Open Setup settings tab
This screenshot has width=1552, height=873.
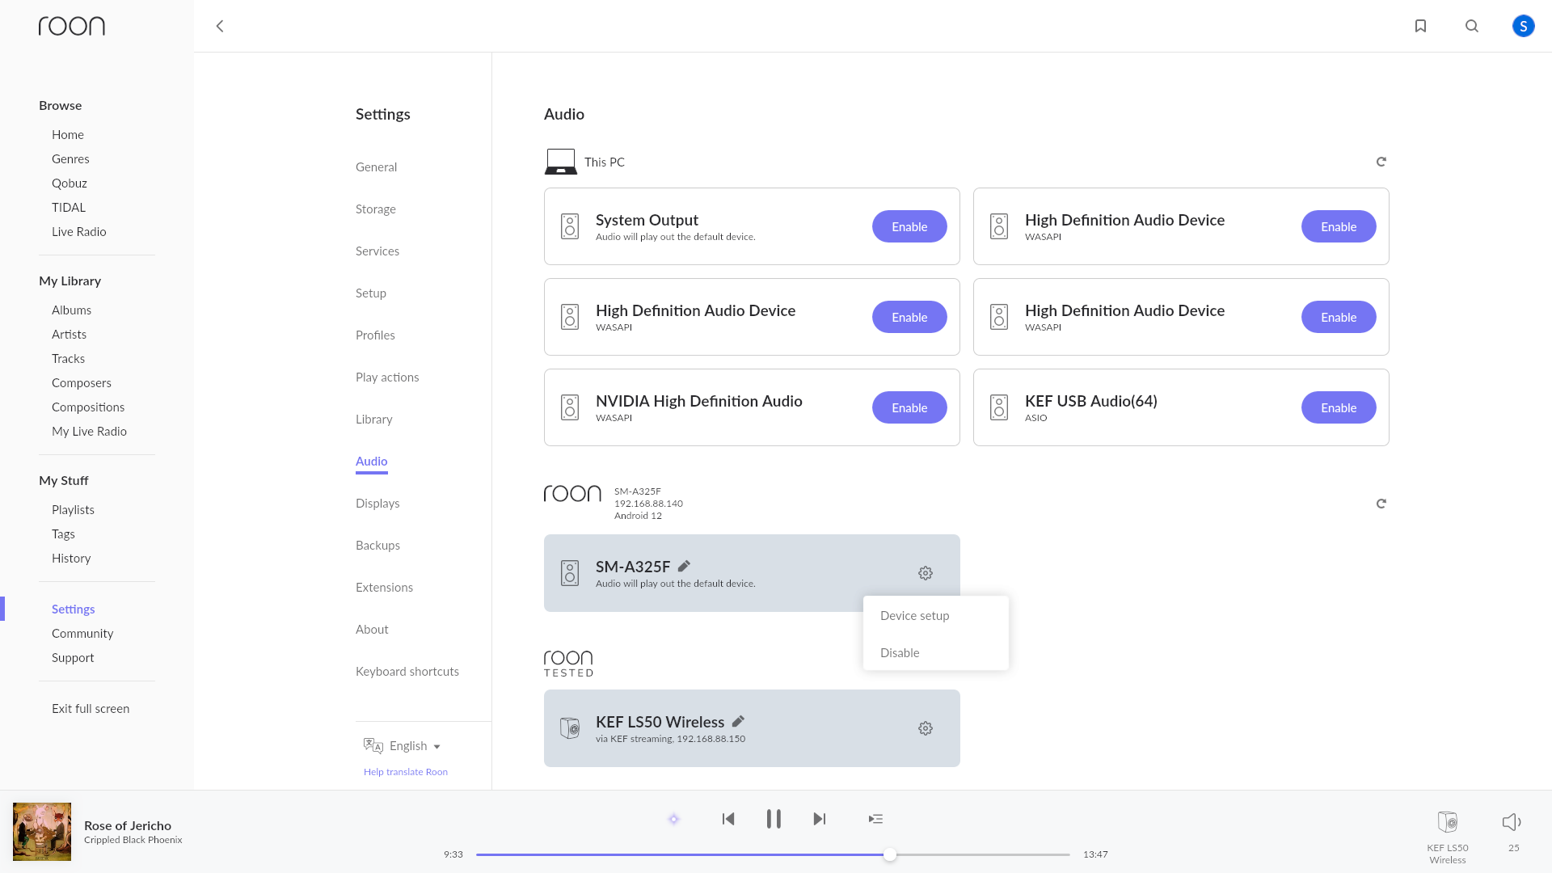tap(371, 293)
